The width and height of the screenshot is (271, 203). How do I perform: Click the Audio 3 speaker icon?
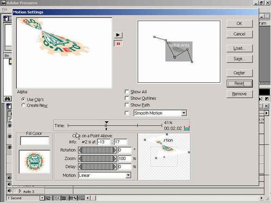[x=9, y=191]
